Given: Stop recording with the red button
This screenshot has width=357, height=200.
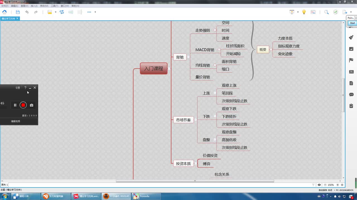Looking at the screenshot, I should pyautogui.click(x=23, y=105).
